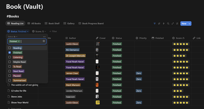Viewport: 204px width, 109px height.
Task: Check the Summarised status checkbox
Action: [x=10, y=80]
